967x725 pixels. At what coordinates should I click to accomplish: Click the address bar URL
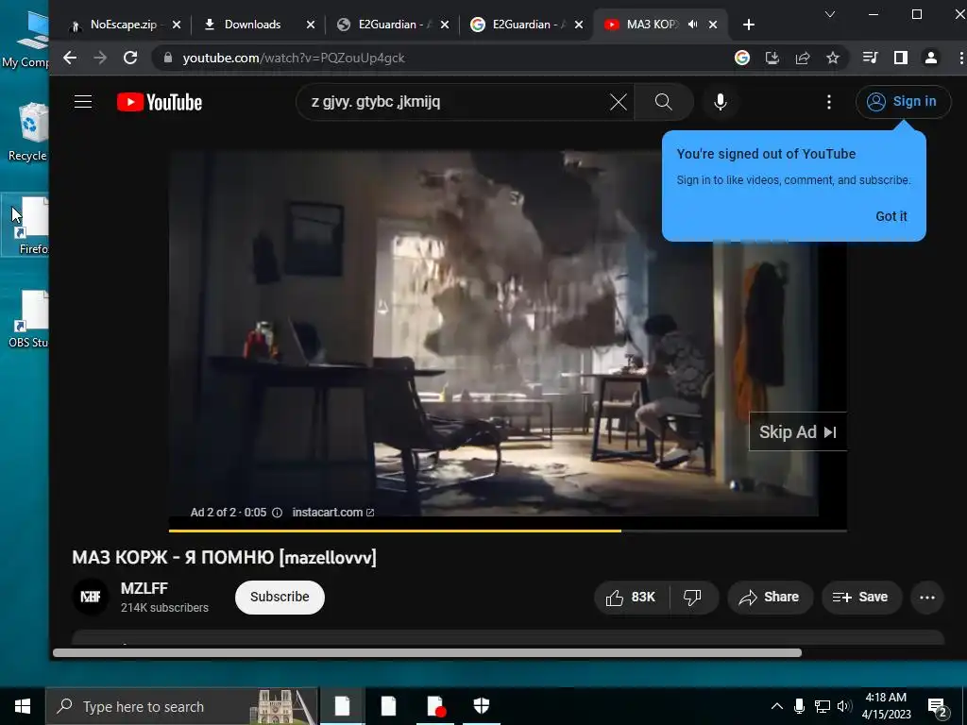point(294,58)
